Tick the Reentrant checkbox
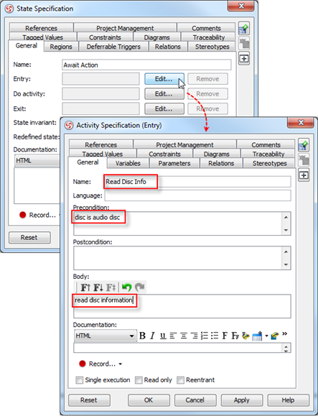 click(180, 380)
